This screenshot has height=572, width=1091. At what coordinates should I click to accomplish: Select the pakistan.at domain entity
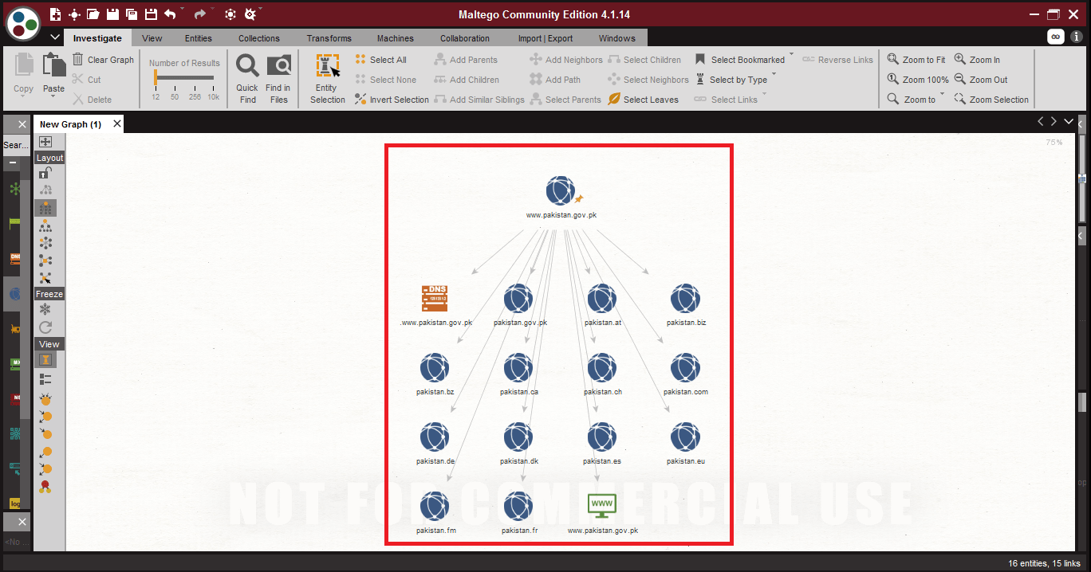[602, 299]
